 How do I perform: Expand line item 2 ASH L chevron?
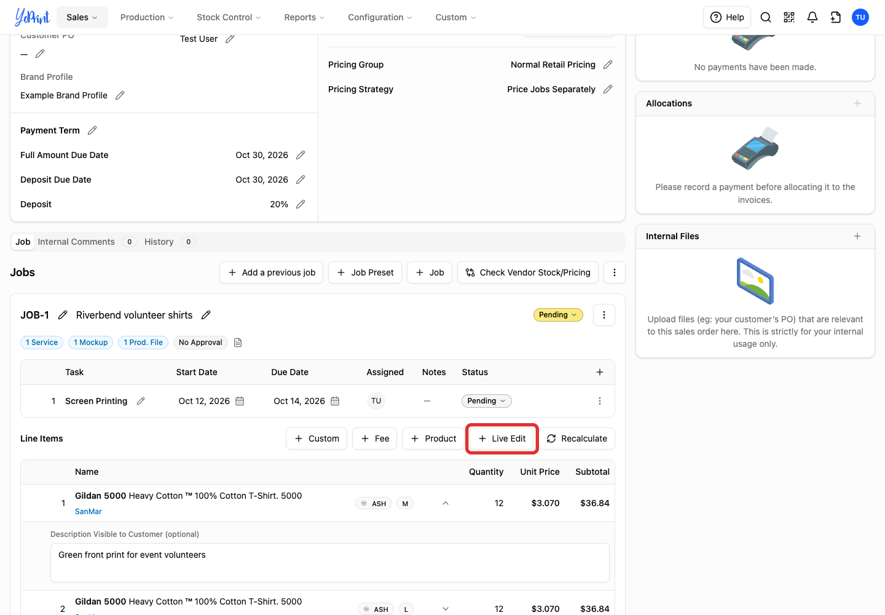coord(446,609)
